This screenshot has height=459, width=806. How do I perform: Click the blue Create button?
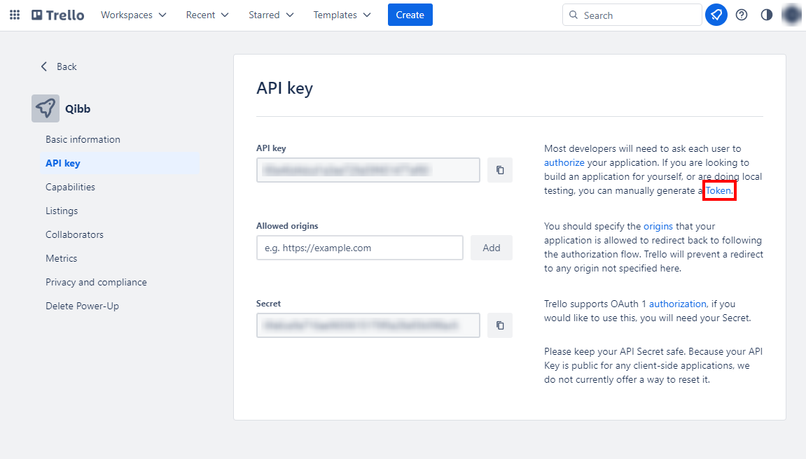pyautogui.click(x=410, y=15)
